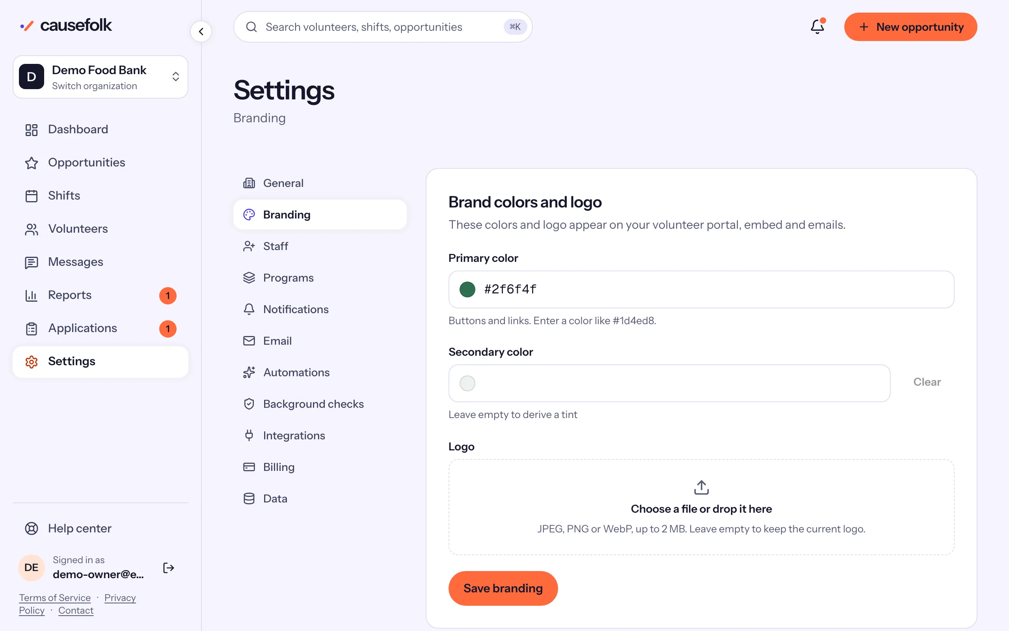Open the Contact link
1009x631 pixels.
tap(76, 610)
